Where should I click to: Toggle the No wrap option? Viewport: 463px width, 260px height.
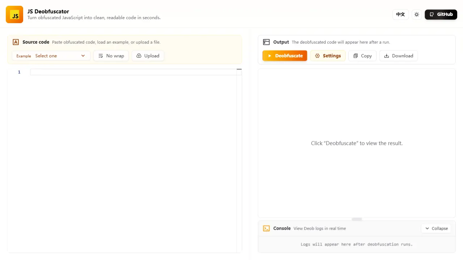(x=111, y=56)
